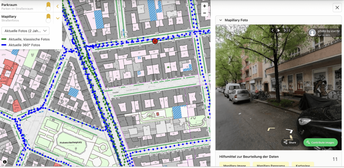Go to previous Mapillary photo
This screenshot has width=344, height=168.
point(272,31)
